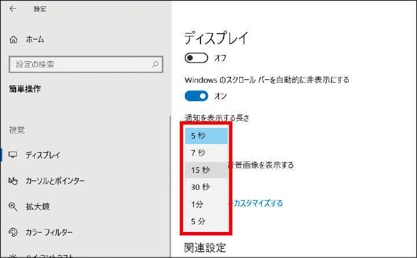Pick 5 分 notification duration

pos(206,221)
